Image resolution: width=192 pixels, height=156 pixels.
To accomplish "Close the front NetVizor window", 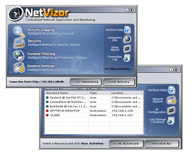I will [131, 10].
